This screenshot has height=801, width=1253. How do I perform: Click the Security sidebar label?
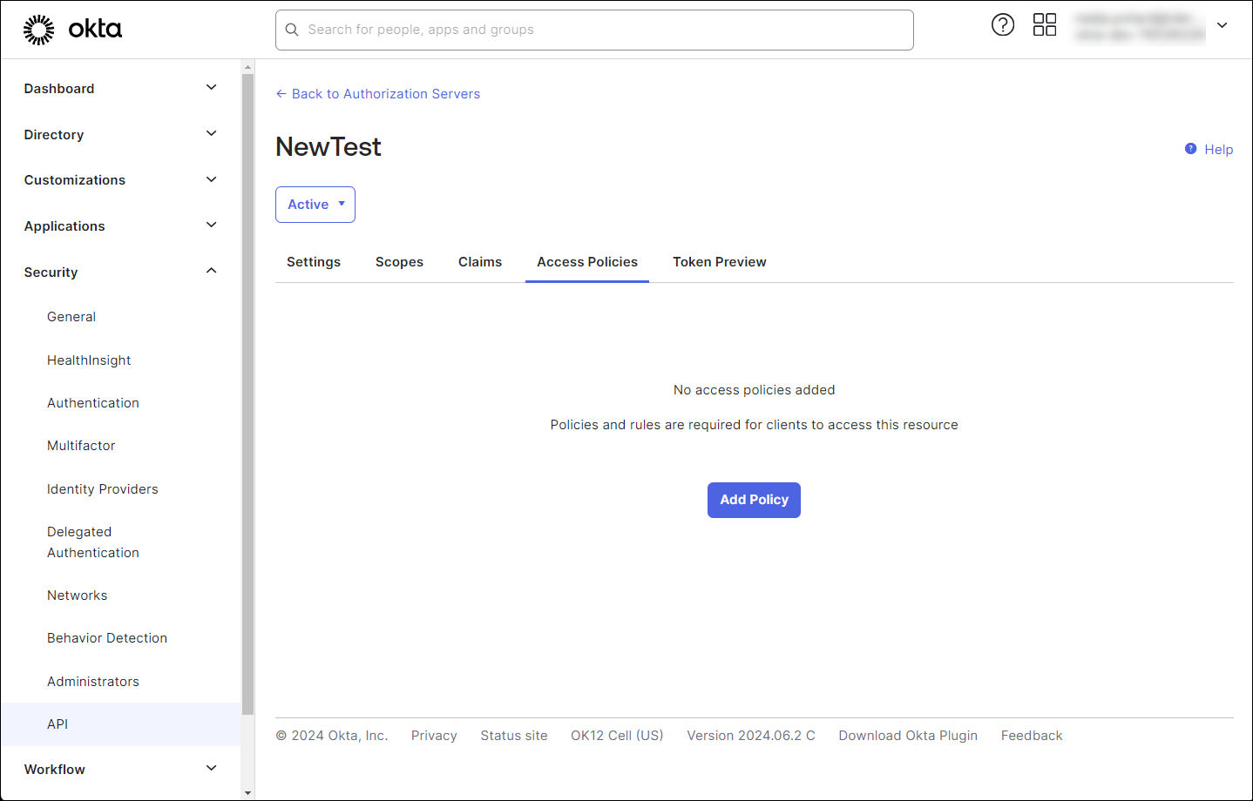click(x=51, y=273)
